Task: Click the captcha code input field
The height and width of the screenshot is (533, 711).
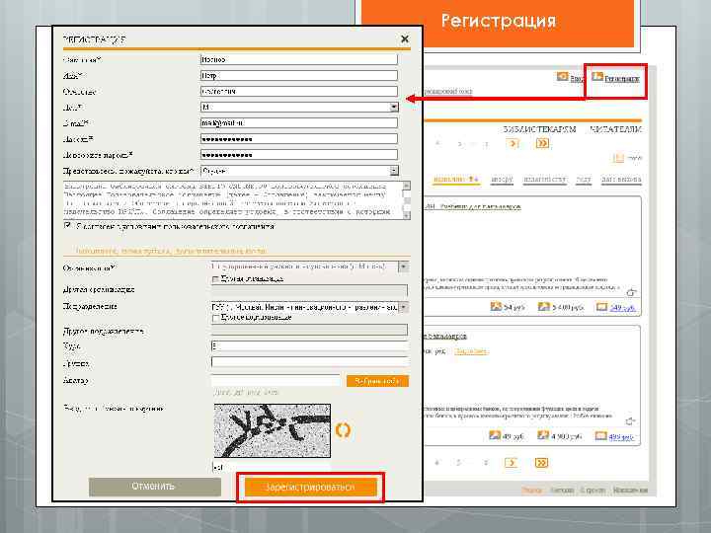Action: click(273, 467)
